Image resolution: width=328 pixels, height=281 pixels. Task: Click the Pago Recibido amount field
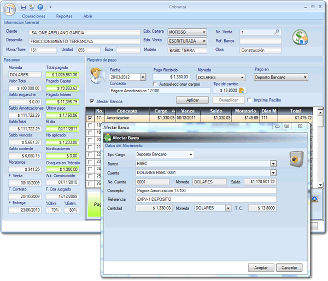point(171,77)
